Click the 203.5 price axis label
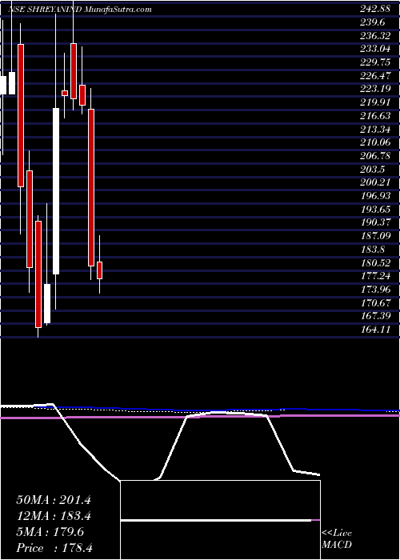This screenshot has width=400, height=560. pyautogui.click(x=373, y=169)
